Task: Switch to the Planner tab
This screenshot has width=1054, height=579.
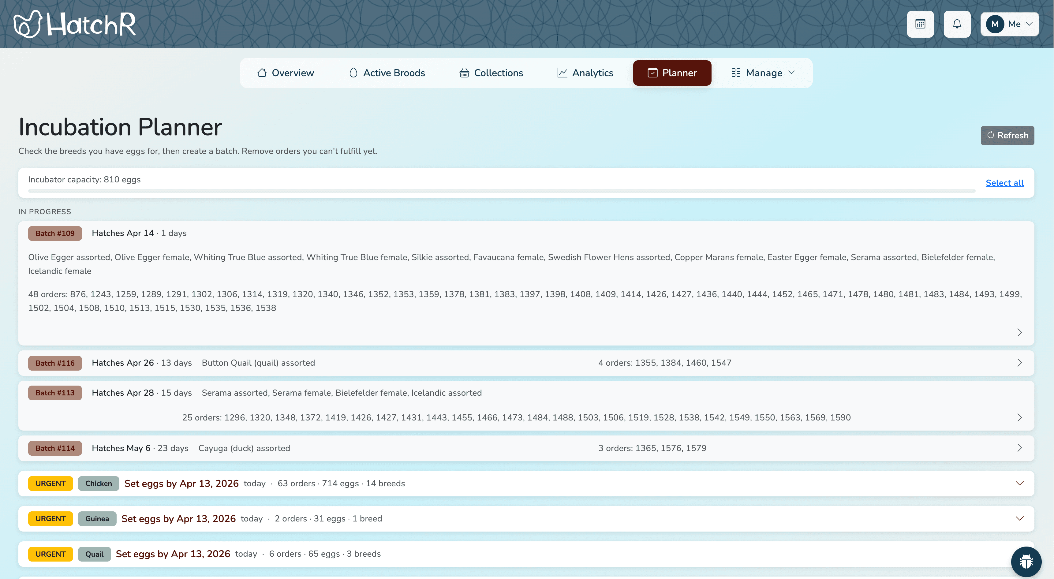Action: point(672,73)
